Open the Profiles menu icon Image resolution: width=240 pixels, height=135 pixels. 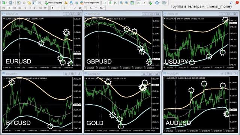click(10, 3)
